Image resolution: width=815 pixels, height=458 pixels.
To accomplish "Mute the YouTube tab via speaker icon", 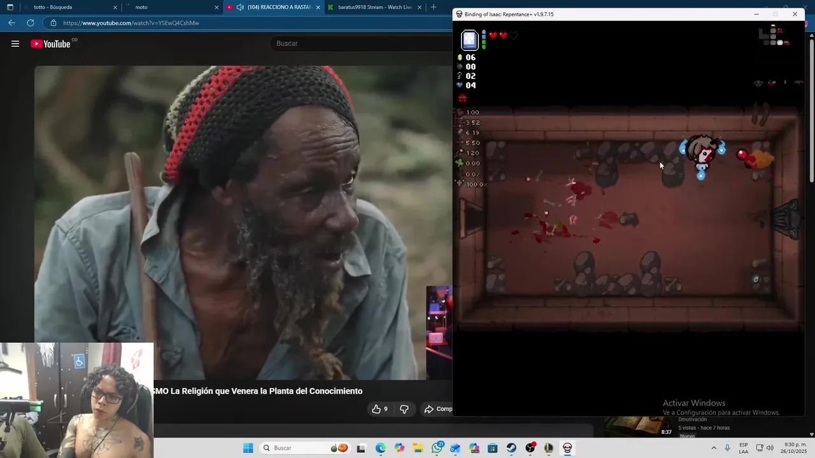I will click(x=240, y=7).
